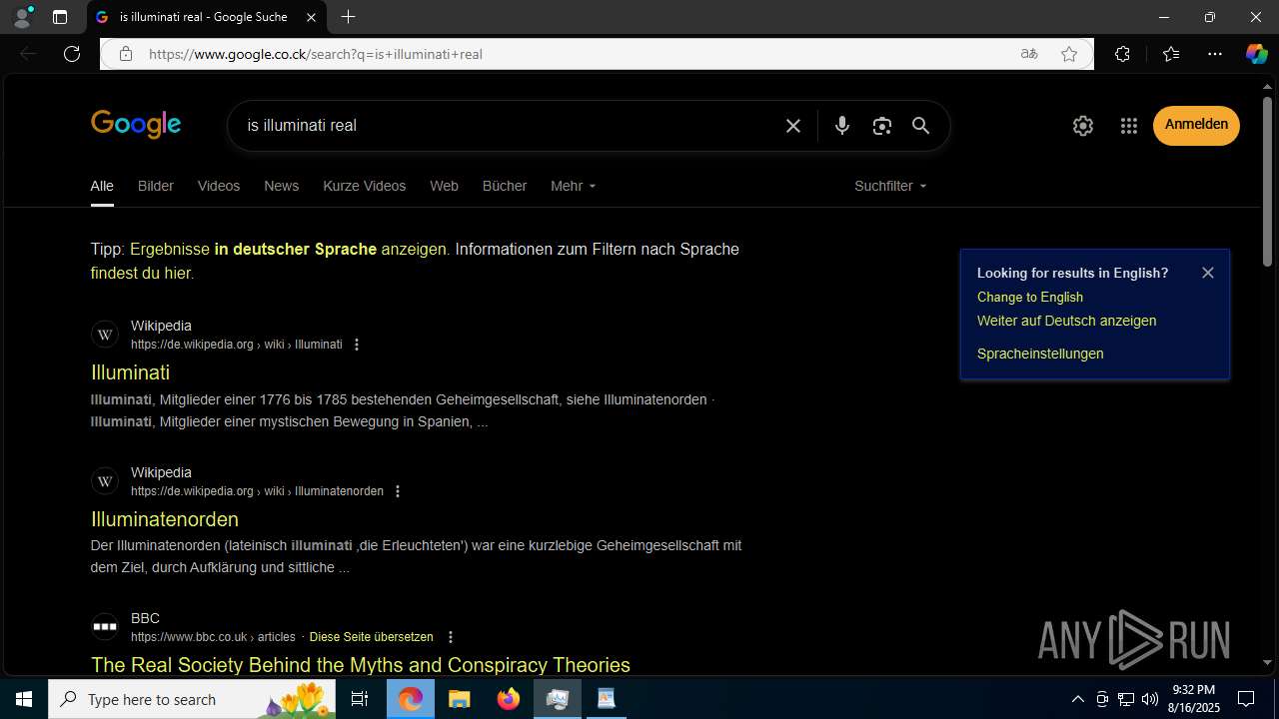Click the 'findest du hier' link
The width and height of the screenshot is (1279, 719).
(141, 274)
